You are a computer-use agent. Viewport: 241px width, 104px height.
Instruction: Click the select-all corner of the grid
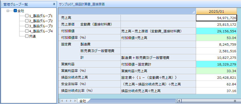tap(127, 11)
